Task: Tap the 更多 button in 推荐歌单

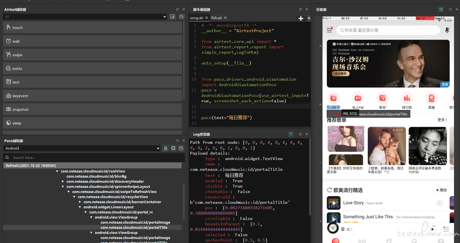Action: [442, 120]
